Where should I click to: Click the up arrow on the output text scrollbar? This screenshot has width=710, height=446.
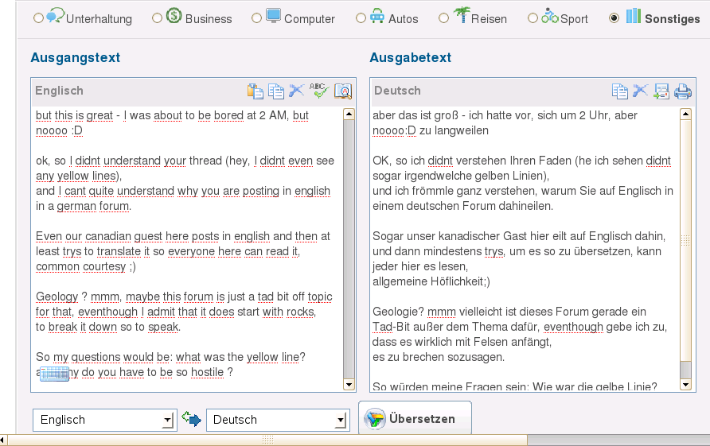(x=685, y=114)
